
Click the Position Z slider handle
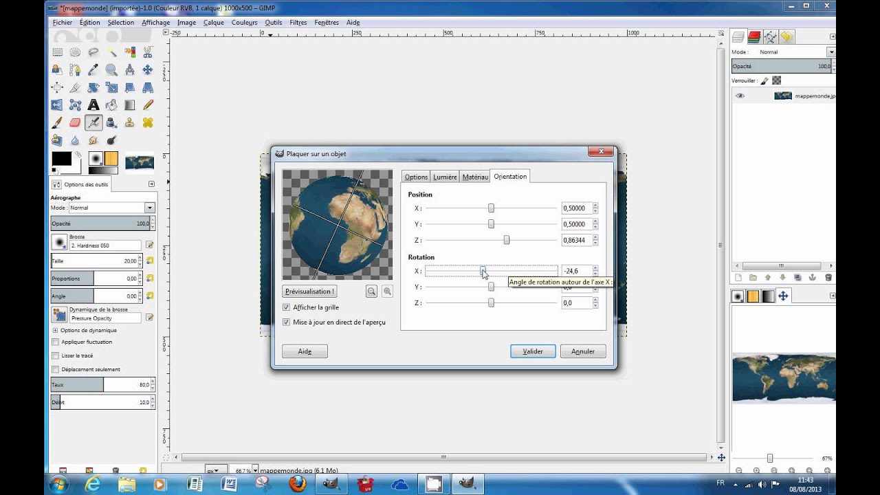point(507,240)
